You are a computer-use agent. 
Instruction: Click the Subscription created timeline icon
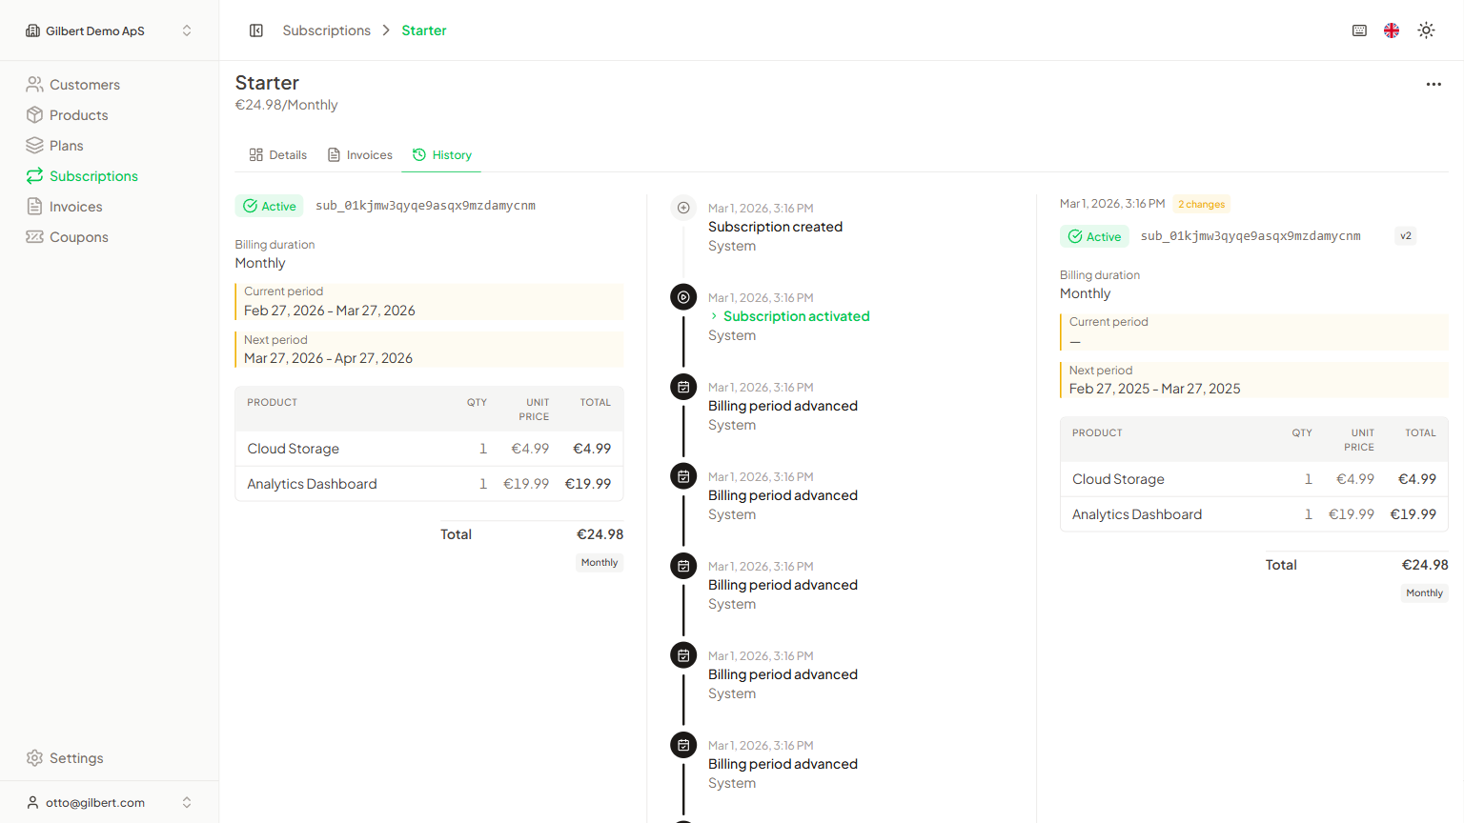[683, 208]
